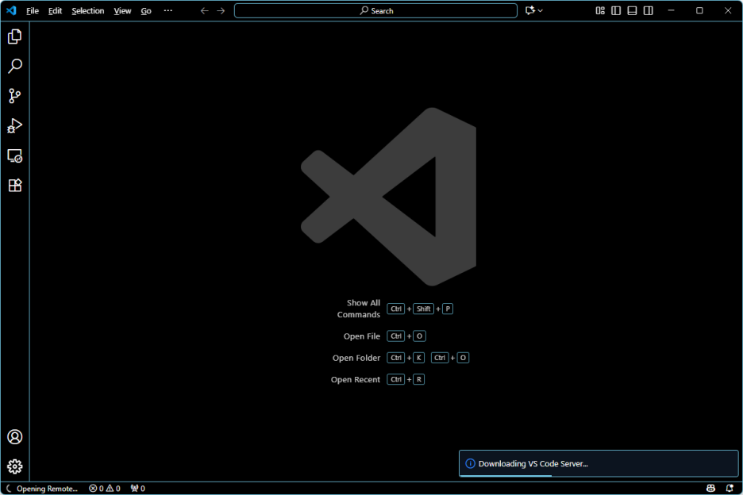Image resolution: width=743 pixels, height=495 pixels.
Task: Click the Downloading VS Code Server notification
Action: coord(599,463)
